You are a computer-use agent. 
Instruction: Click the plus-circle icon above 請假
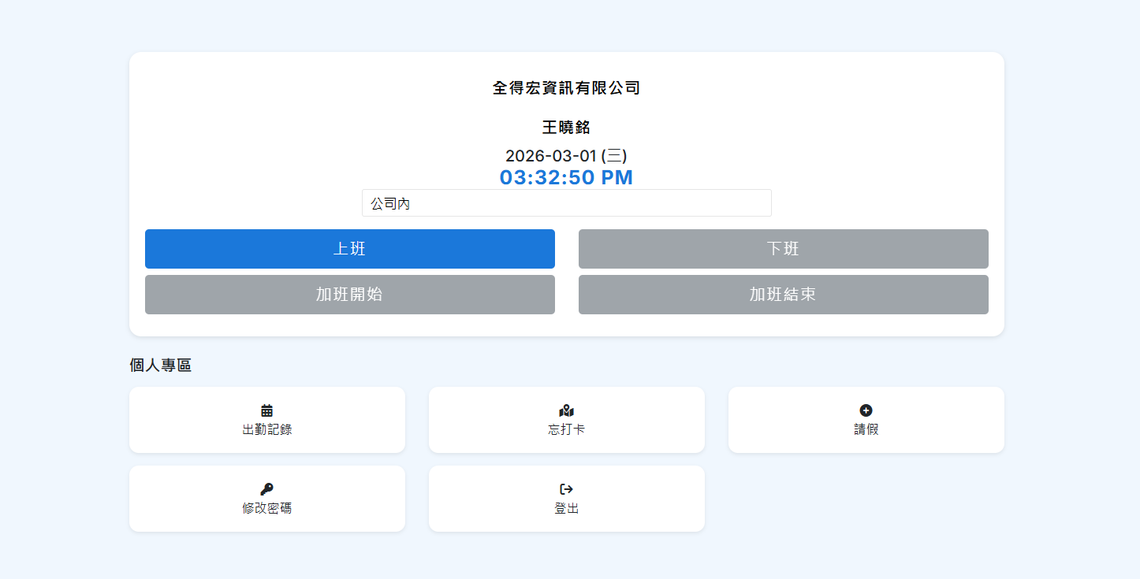coord(866,410)
